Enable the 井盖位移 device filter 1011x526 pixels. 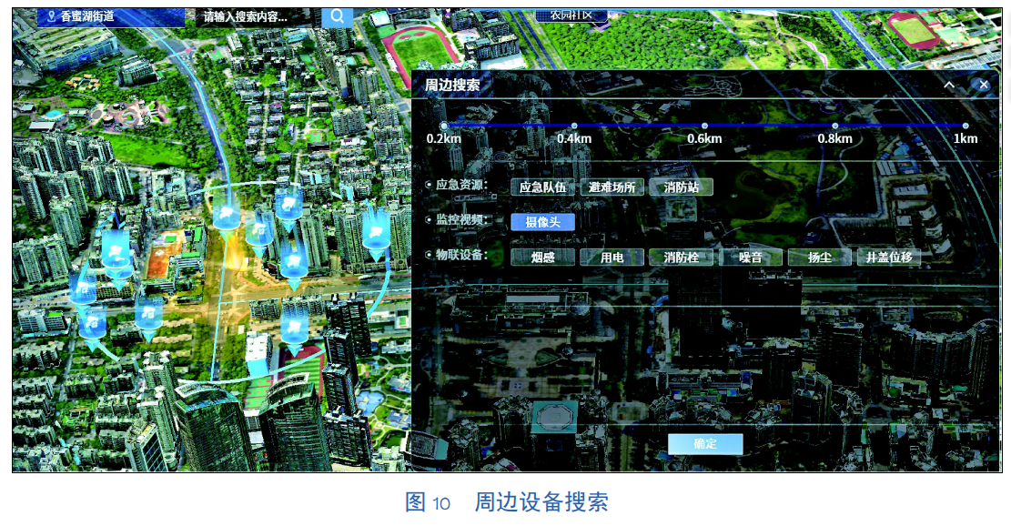coord(889,258)
